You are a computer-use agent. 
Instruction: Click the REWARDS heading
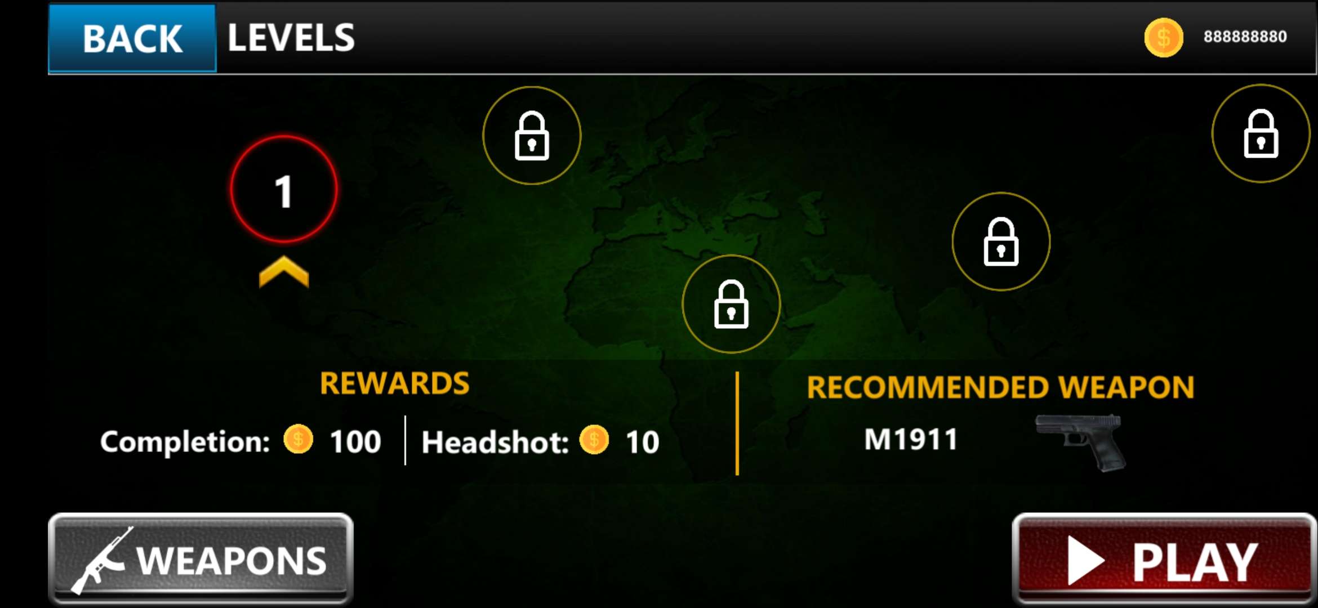pos(395,384)
